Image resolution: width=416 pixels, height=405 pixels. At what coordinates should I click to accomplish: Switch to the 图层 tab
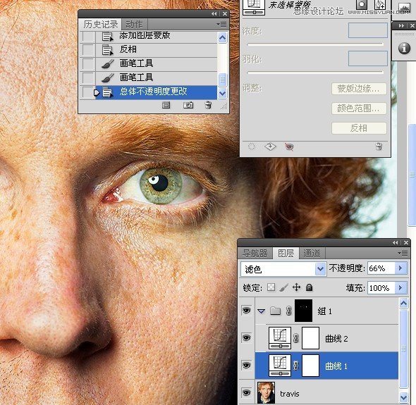pos(286,254)
